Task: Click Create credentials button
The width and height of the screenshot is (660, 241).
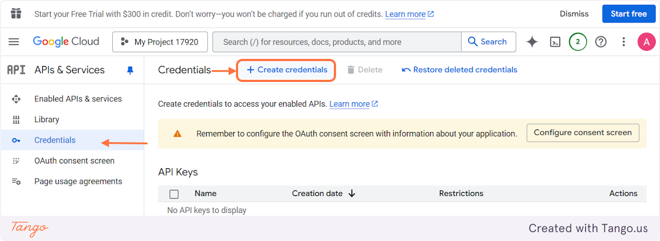Action: tap(287, 70)
